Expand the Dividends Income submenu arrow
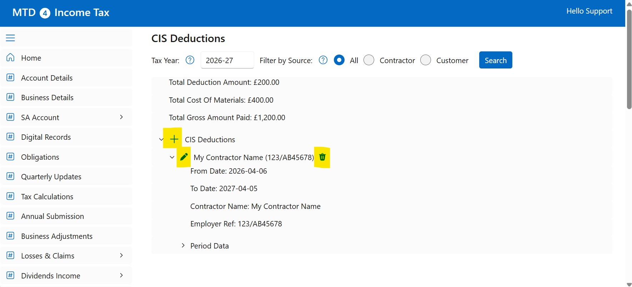The width and height of the screenshot is (632, 287). 121,275
